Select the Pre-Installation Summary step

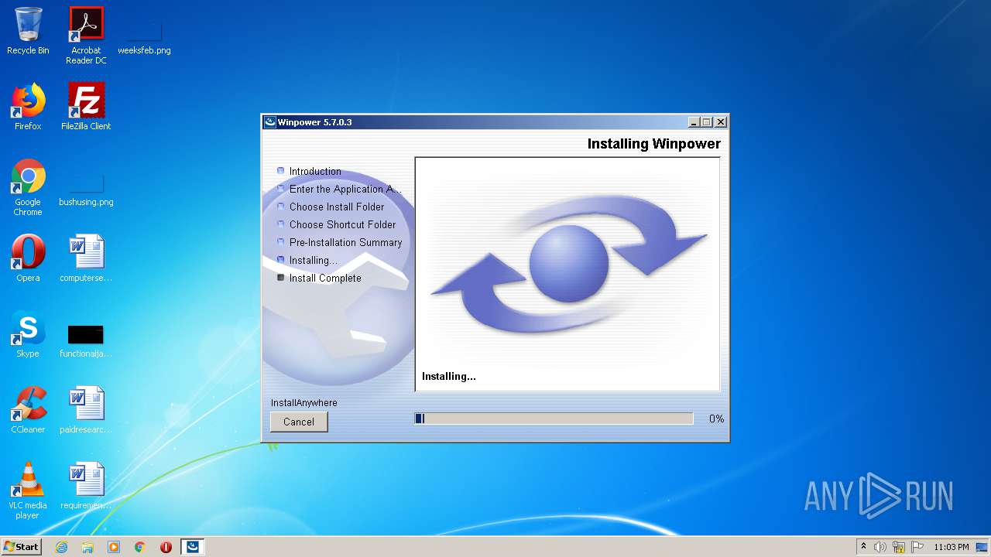coord(345,242)
